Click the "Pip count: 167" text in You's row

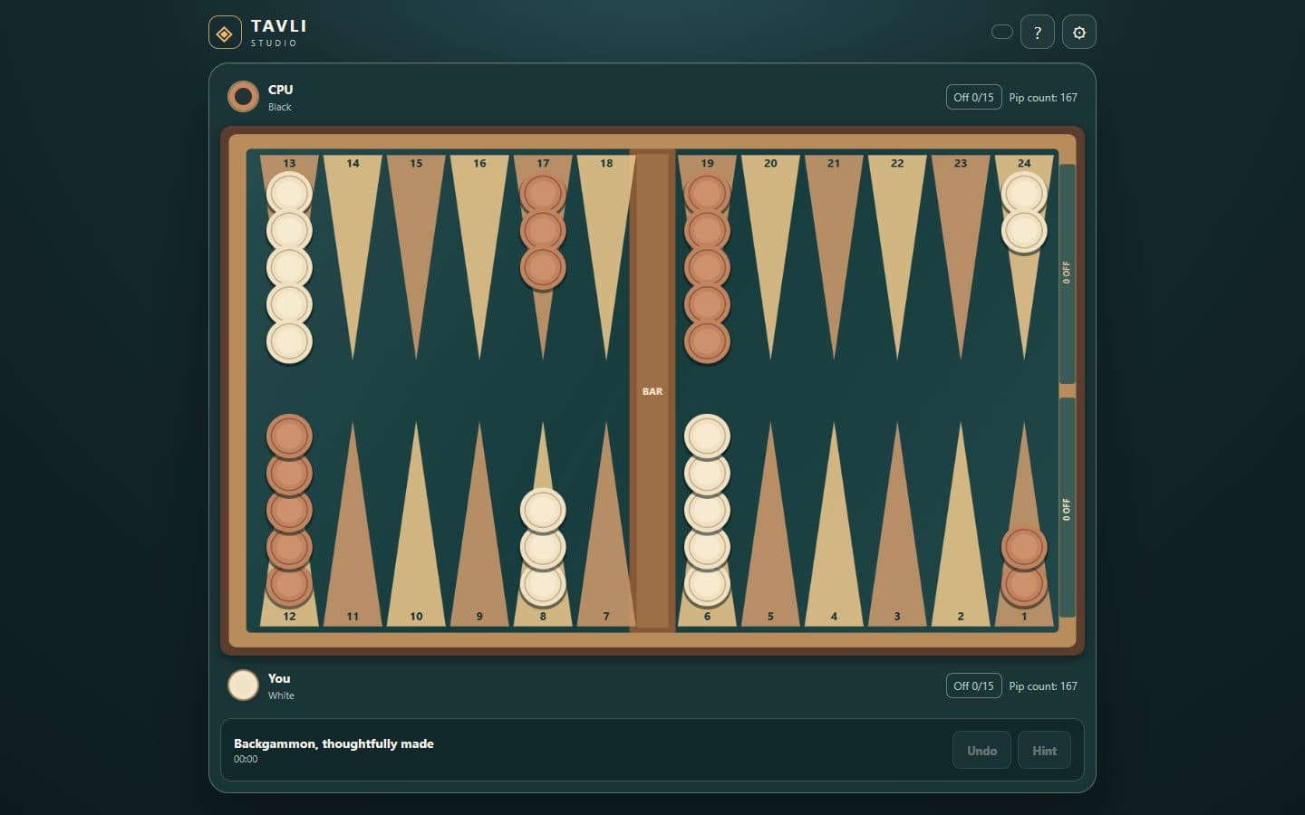coord(1043,686)
